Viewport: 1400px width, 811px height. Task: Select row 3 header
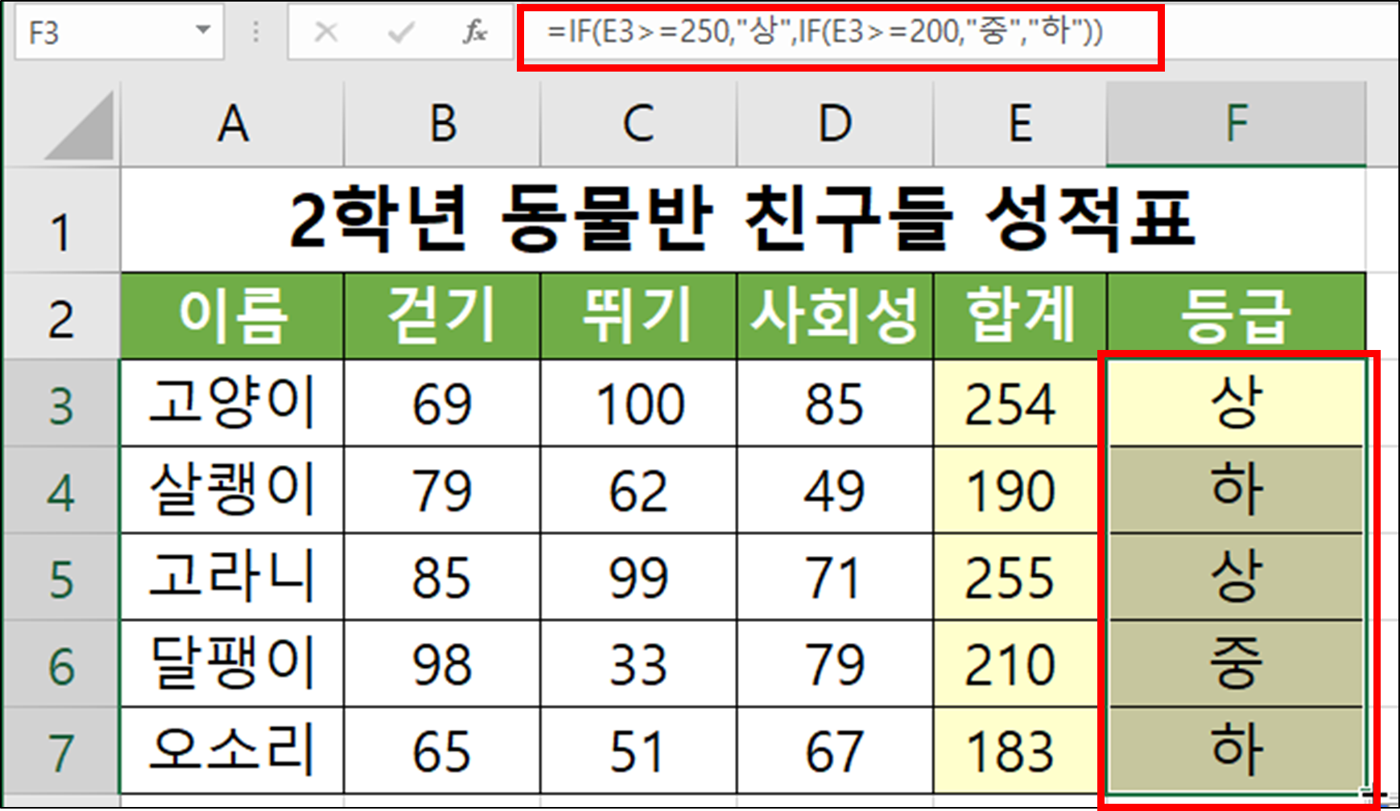point(62,403)
